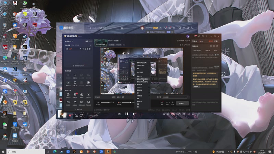Click the home icon in 酷狗音乐 sidebar
The image size is (274, 154).
click(61, 36)
